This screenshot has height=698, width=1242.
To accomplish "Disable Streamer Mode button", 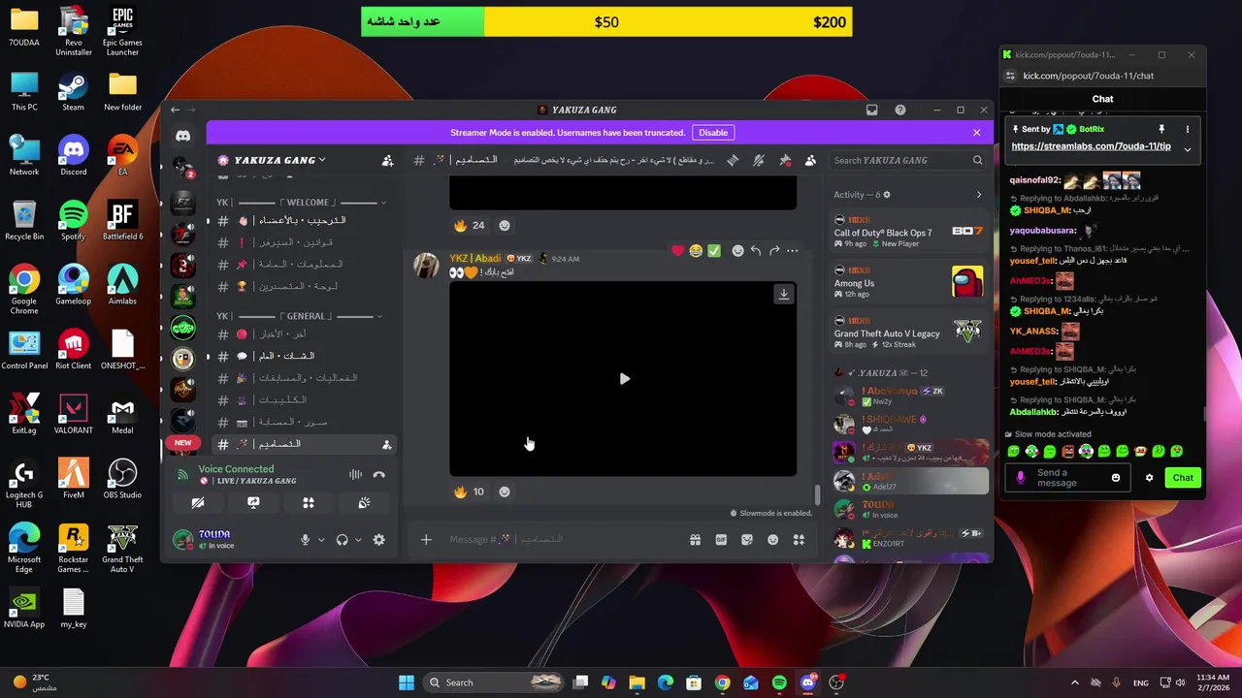I will coord(713,133).
